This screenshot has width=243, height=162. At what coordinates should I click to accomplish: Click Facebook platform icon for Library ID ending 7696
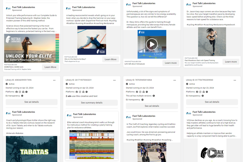coord(16,92)
